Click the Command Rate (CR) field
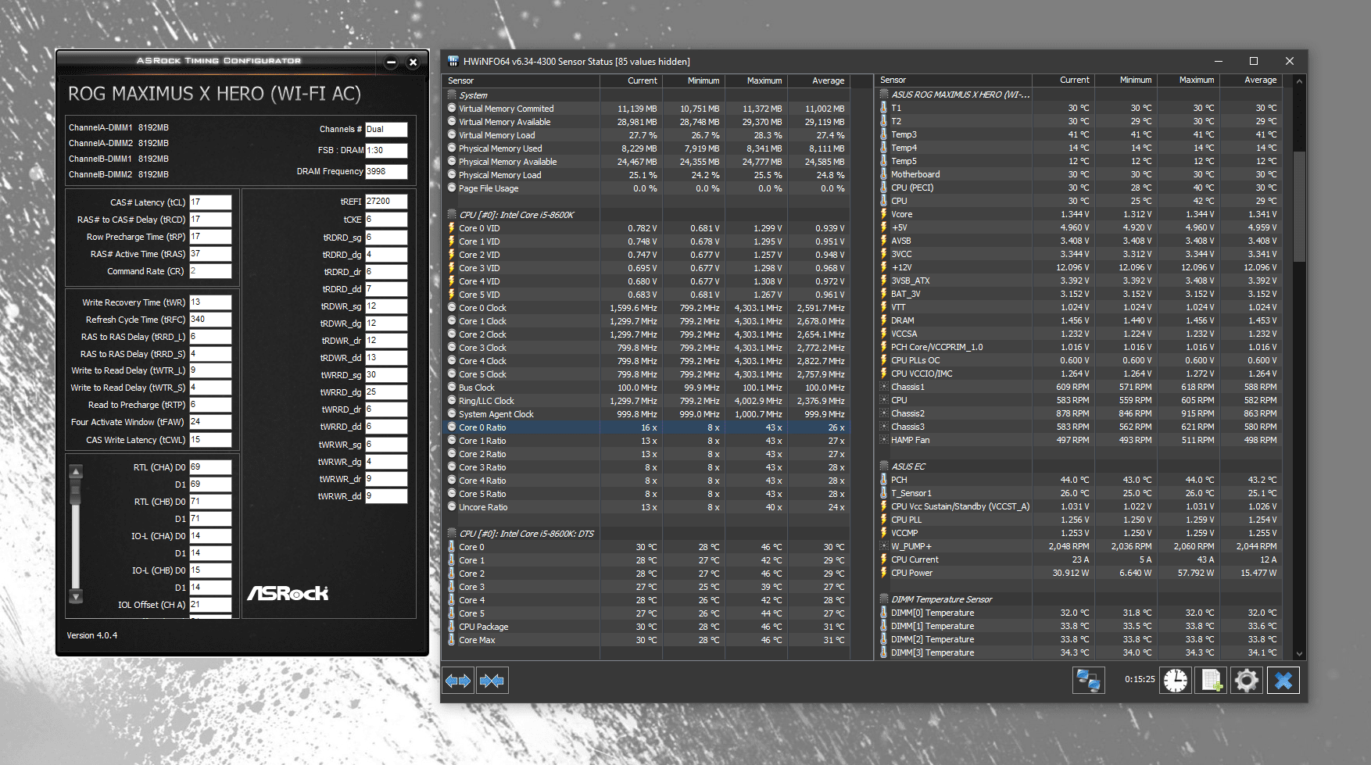The height and width of the screenshot is (765, 1371). pos(210,271)
